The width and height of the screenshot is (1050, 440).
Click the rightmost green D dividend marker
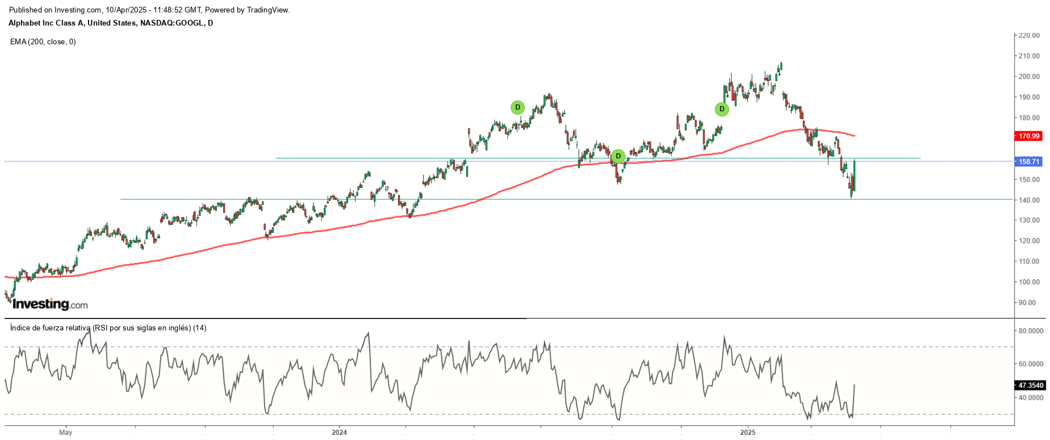coord(722,109)
